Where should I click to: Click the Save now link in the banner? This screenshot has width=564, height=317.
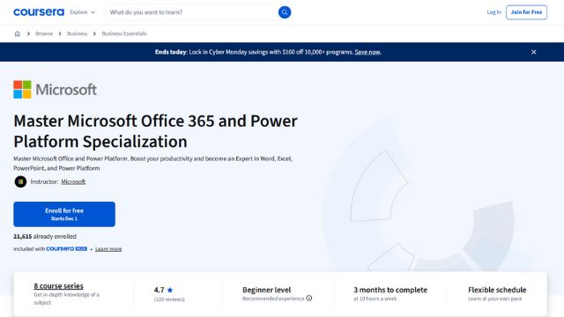(367, 52)
